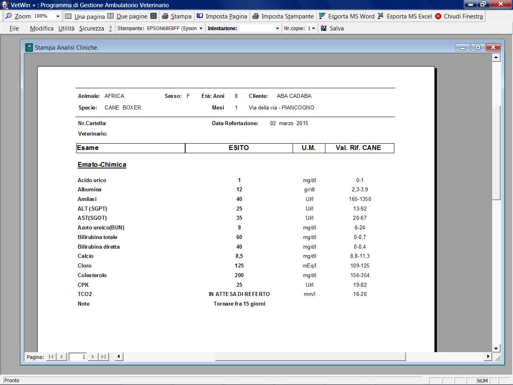
Task: Click the Azoto ureico(BUN) label
Action: 101,227
